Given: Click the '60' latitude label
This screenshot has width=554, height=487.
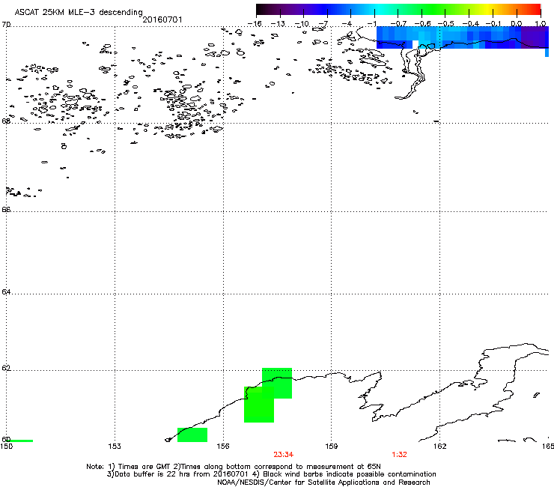Looking at the screenshot, I should (6, 439).
